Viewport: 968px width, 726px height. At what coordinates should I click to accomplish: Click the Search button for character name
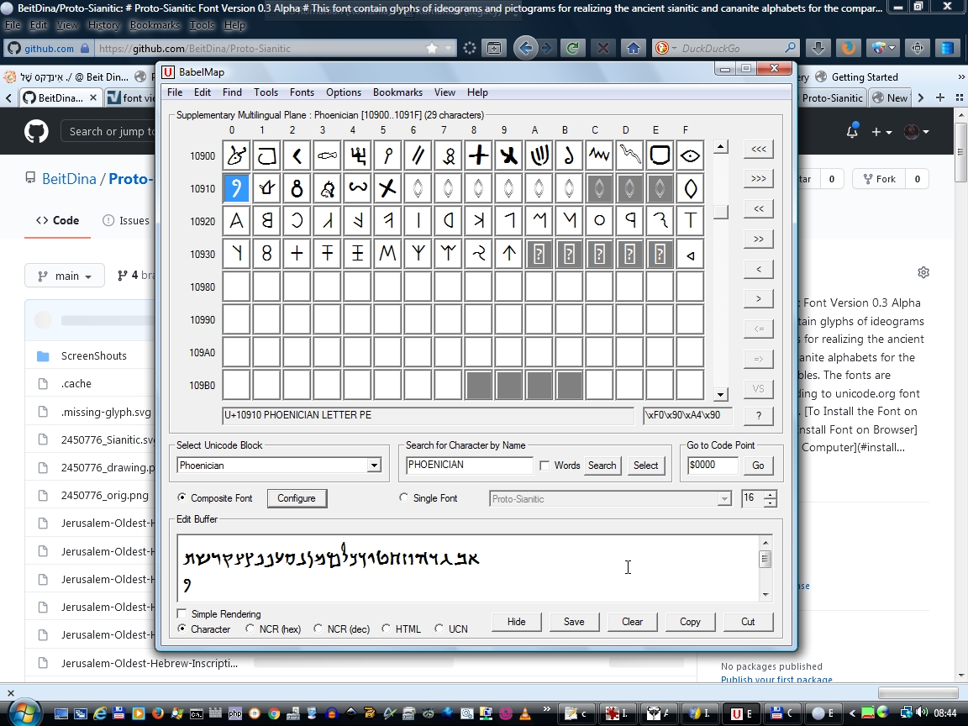(x=602, y=466)
